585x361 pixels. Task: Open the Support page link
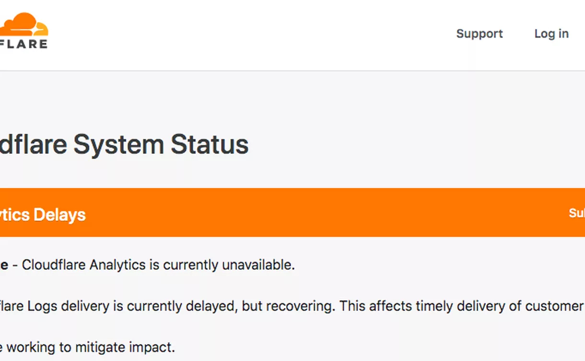[x=479, y=34]
